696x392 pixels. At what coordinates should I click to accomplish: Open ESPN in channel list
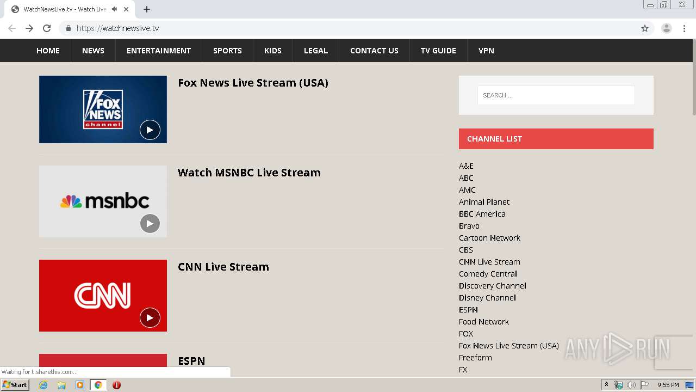click(468, 310)
